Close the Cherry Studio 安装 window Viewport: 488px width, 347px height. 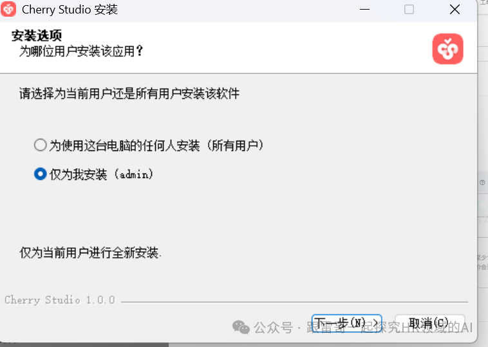click(455, 10)
